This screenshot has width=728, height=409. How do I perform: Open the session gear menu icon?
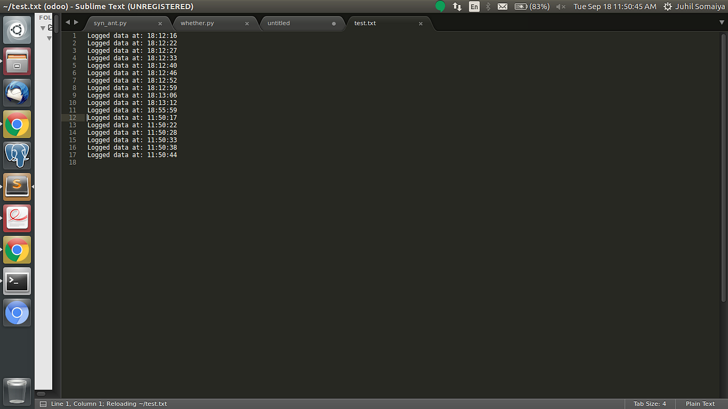click(x=668, y=7)
